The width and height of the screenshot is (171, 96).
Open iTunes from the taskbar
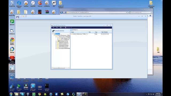[51, 94]
